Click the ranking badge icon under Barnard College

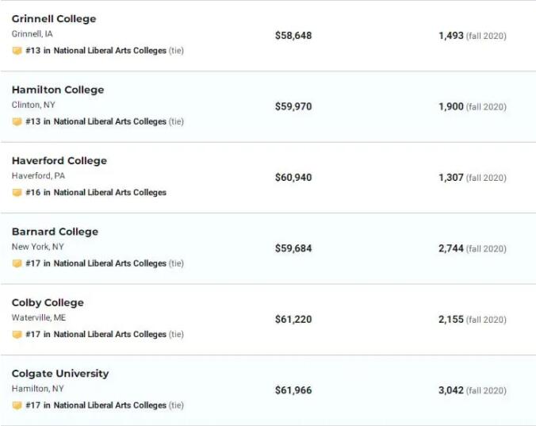coord(17,263)
